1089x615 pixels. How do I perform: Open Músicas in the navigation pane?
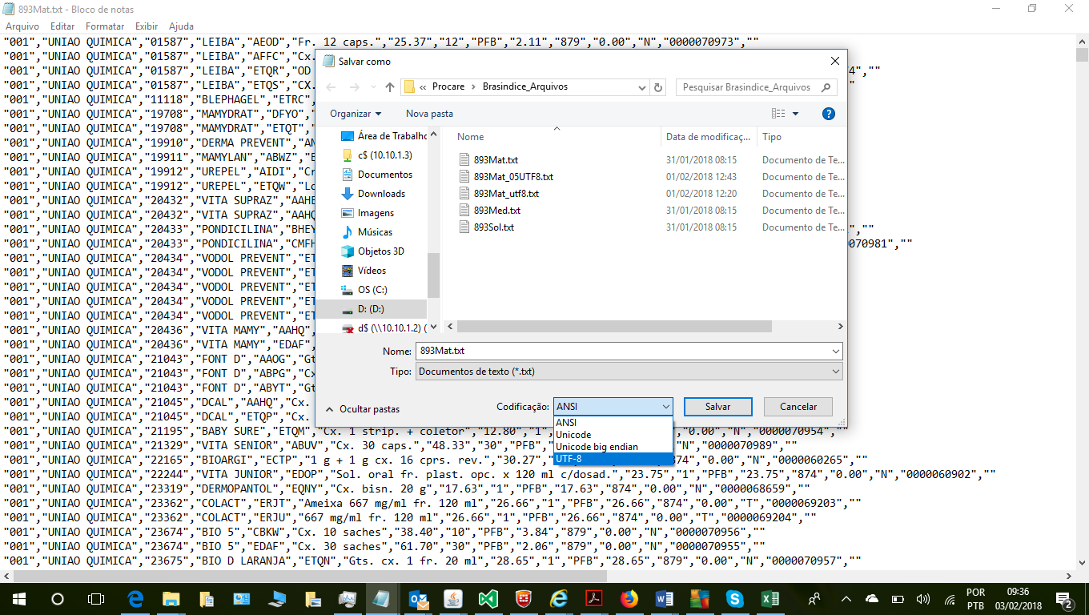[366, 232]
